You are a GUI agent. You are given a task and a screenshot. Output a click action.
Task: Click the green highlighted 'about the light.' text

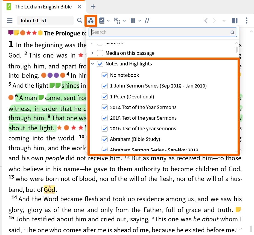click(x=31, y=128)
